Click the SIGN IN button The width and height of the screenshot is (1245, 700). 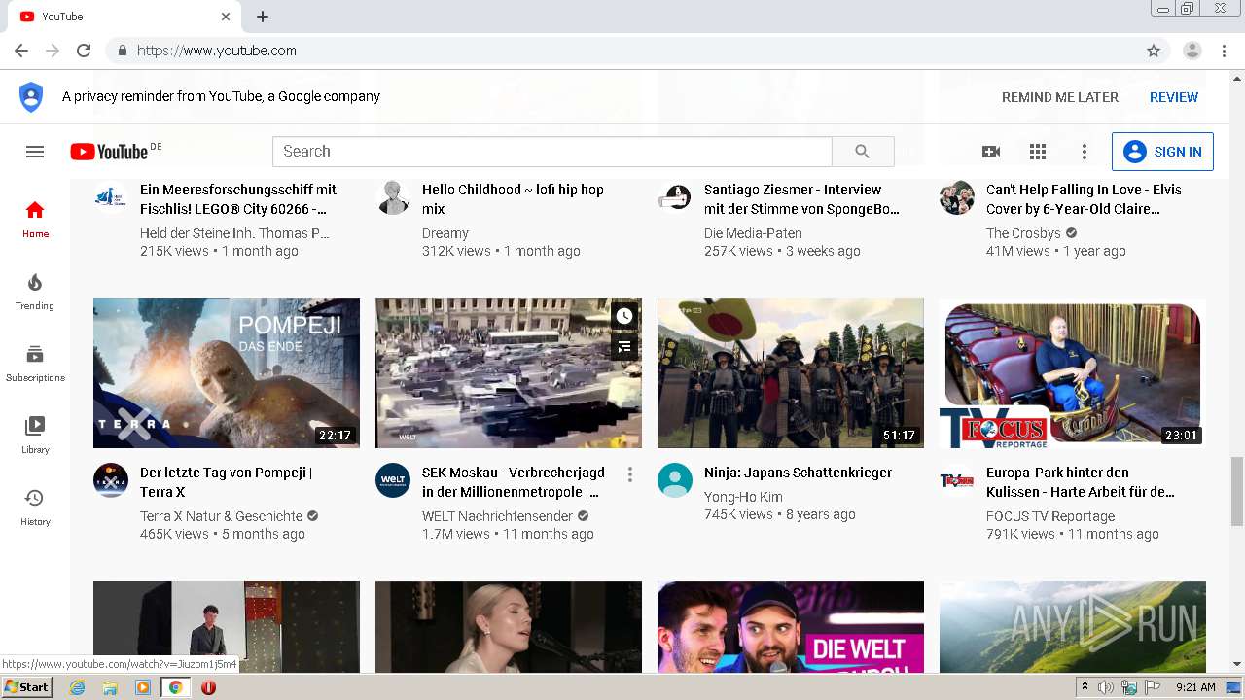(1162, 152)
